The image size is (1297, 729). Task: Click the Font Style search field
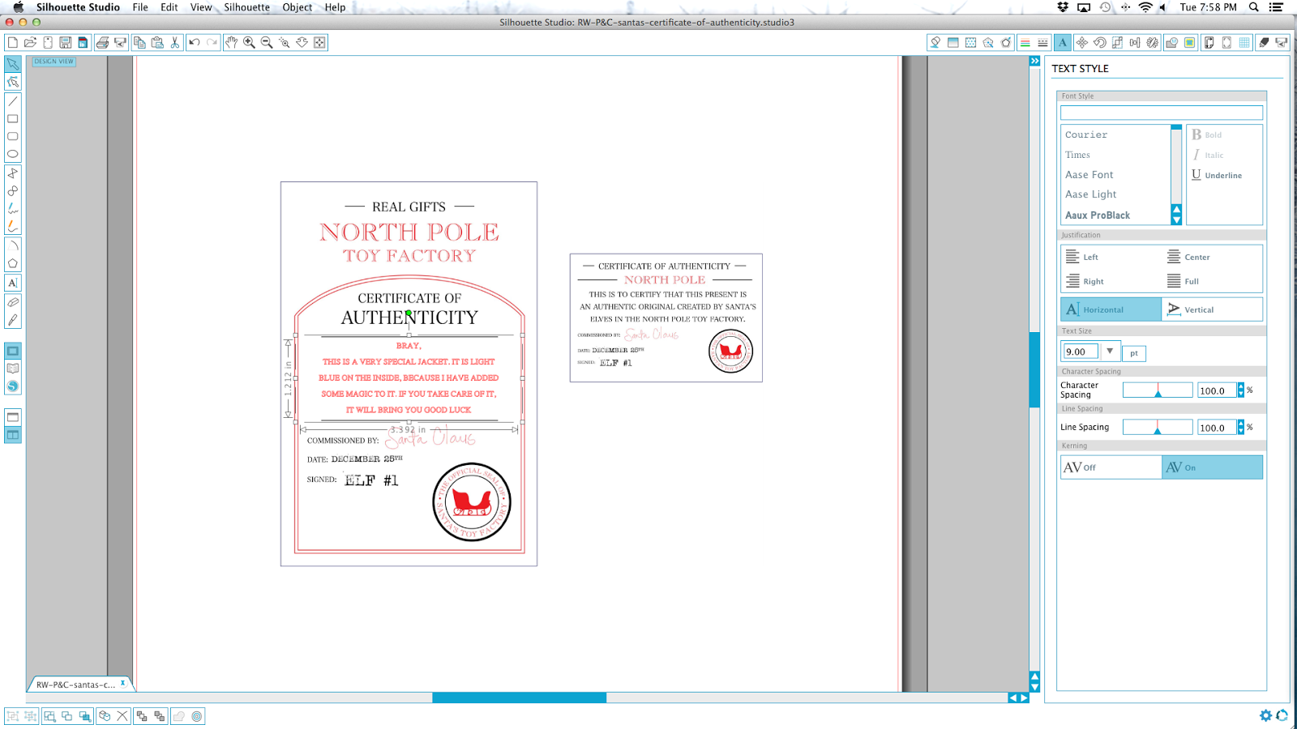pos(1162,113)
